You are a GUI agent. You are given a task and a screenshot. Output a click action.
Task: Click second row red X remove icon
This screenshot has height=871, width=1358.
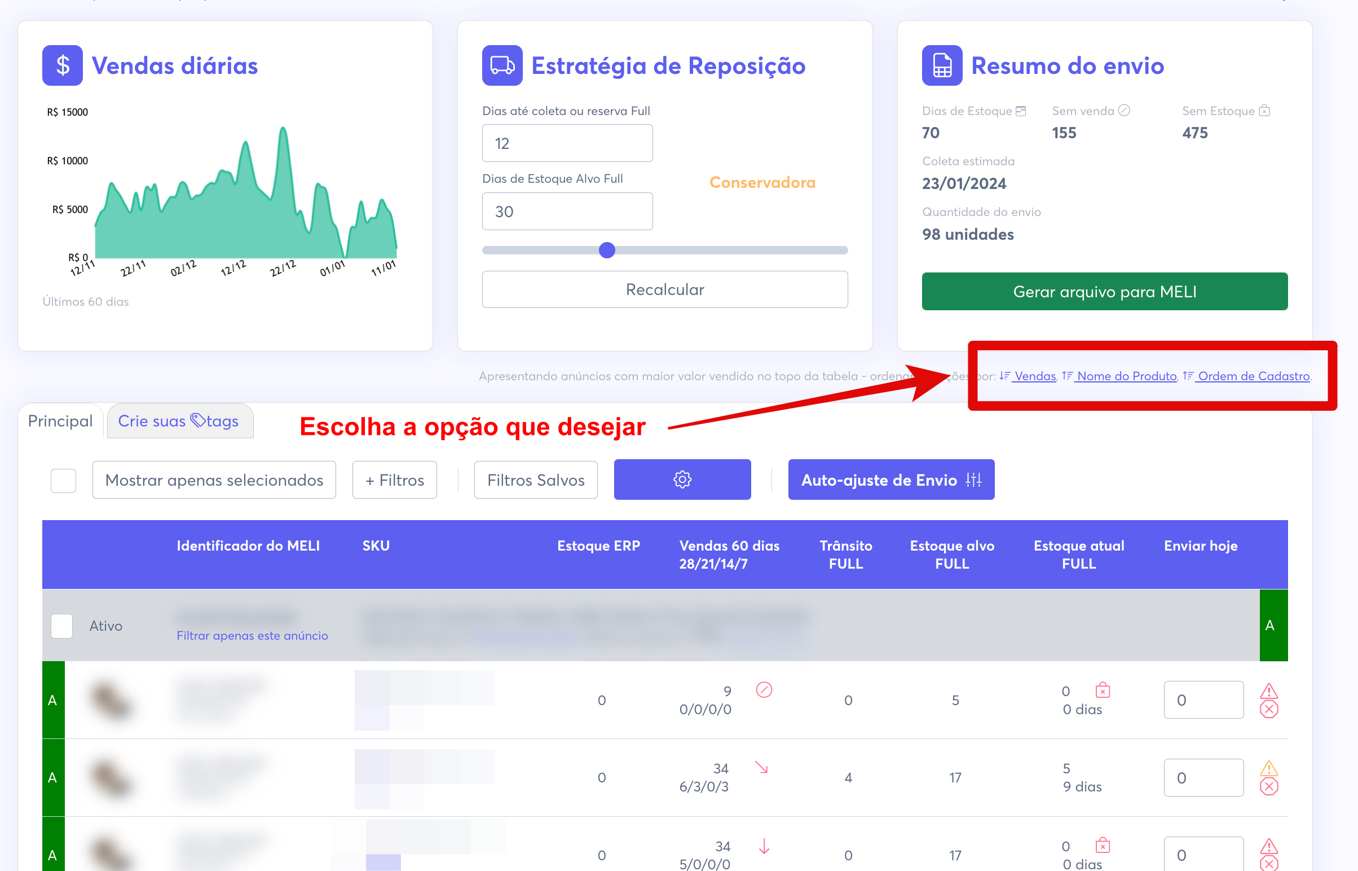click(1269, 787)
